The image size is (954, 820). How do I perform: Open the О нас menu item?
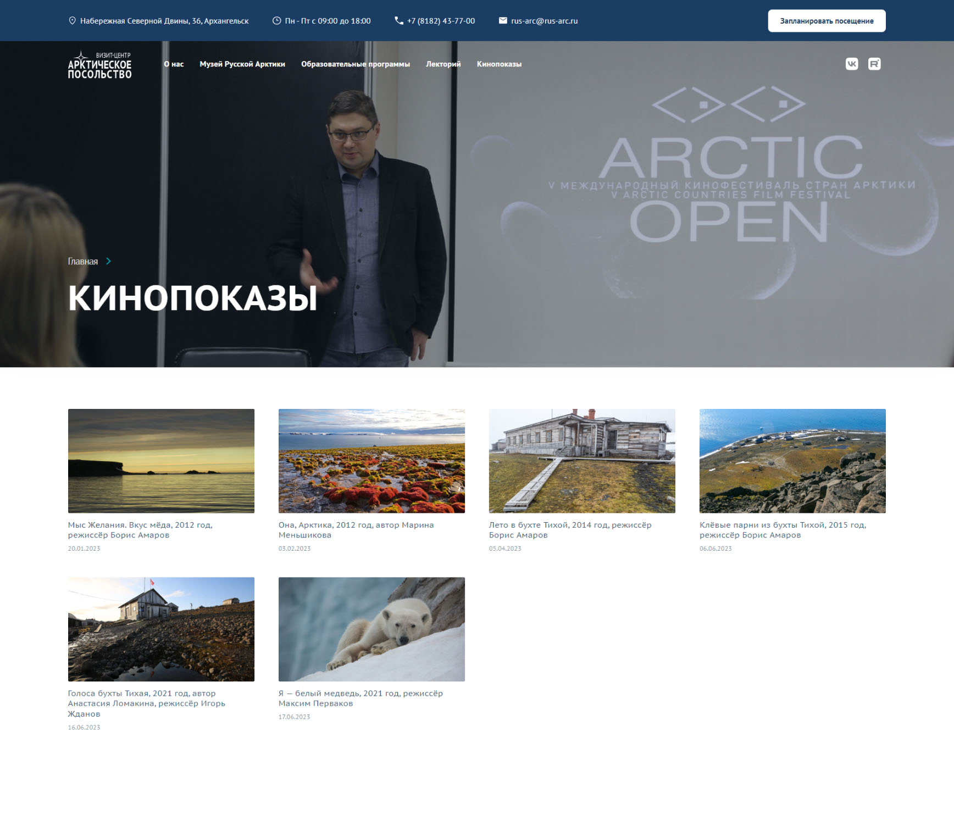174,64
